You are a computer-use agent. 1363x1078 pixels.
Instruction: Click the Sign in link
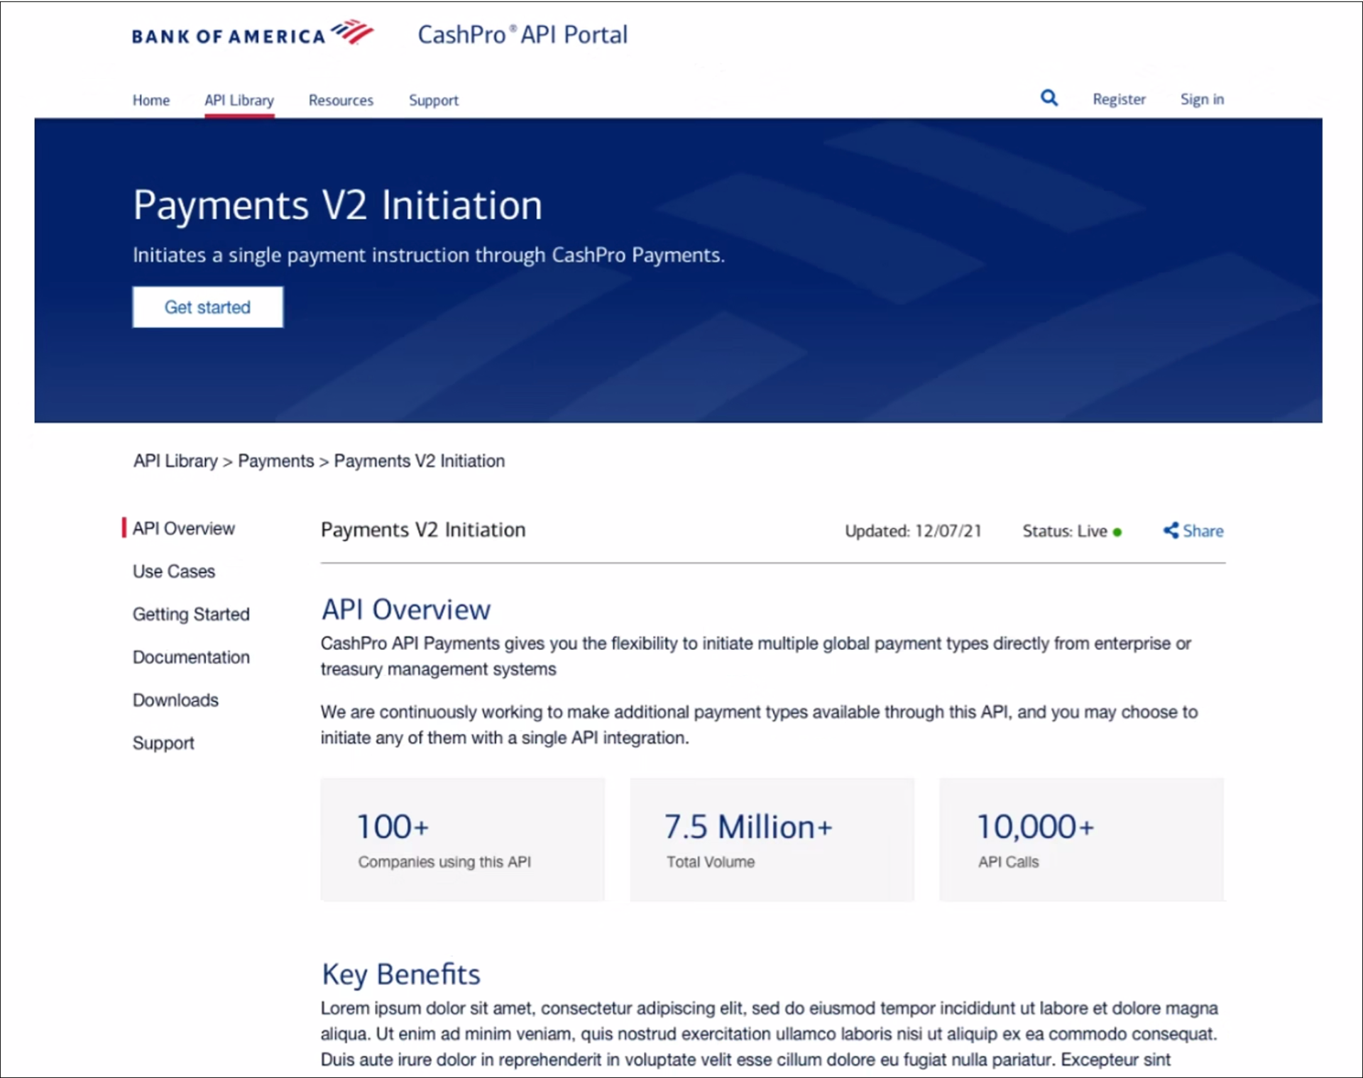click(1202, 99)
